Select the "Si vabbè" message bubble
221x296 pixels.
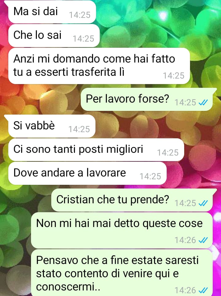click(52, 126)
